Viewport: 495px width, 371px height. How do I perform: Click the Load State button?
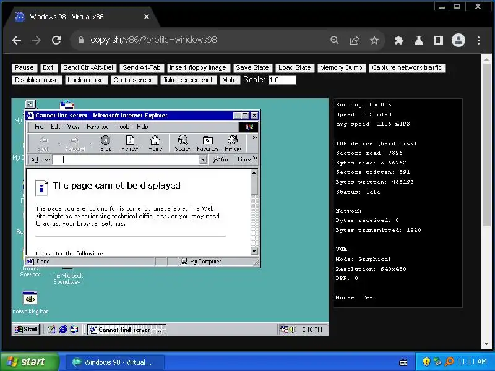click(295, 68)
